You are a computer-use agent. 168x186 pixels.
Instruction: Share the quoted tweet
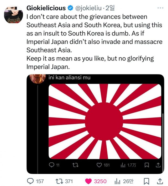[x=158, y=165]
